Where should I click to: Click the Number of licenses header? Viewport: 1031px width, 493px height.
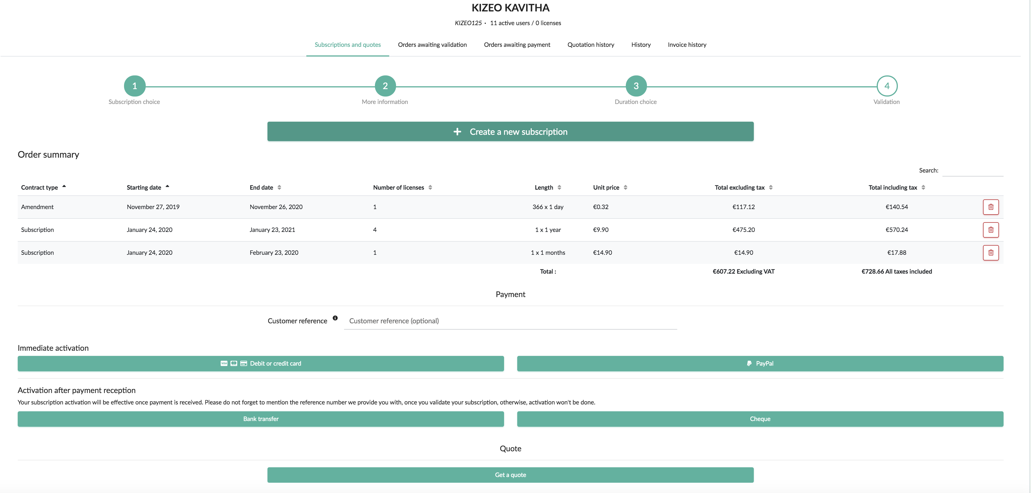[x=398, y=187]
